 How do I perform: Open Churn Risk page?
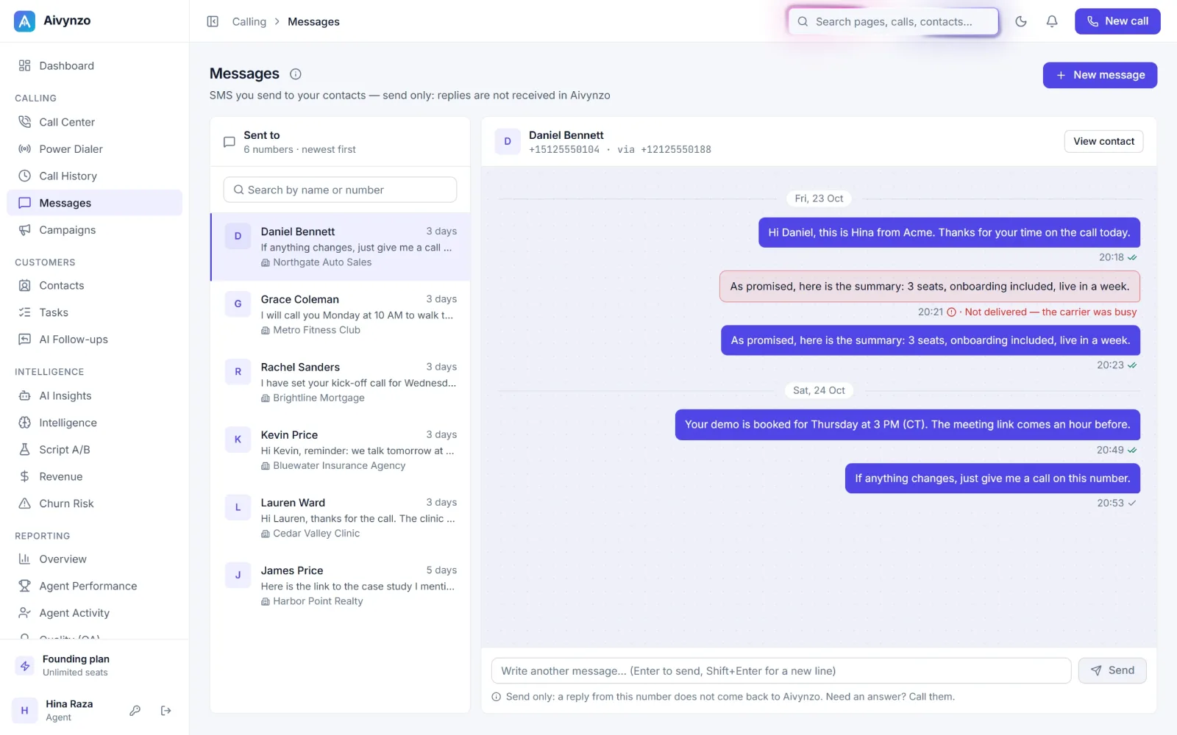click(x=94, y=503)
